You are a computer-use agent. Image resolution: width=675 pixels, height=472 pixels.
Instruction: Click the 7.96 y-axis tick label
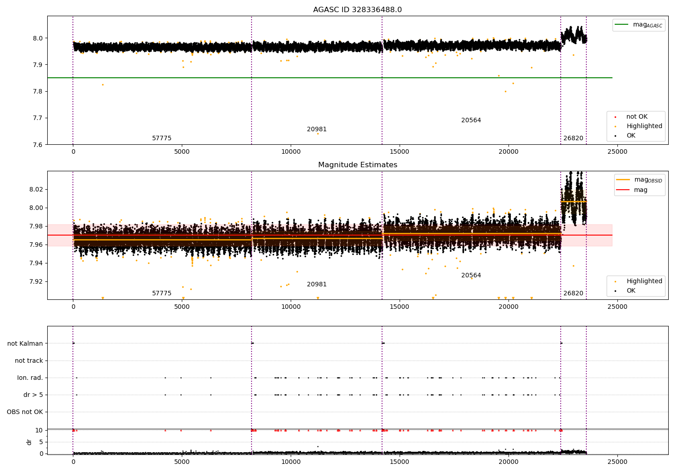pos(37,245)
